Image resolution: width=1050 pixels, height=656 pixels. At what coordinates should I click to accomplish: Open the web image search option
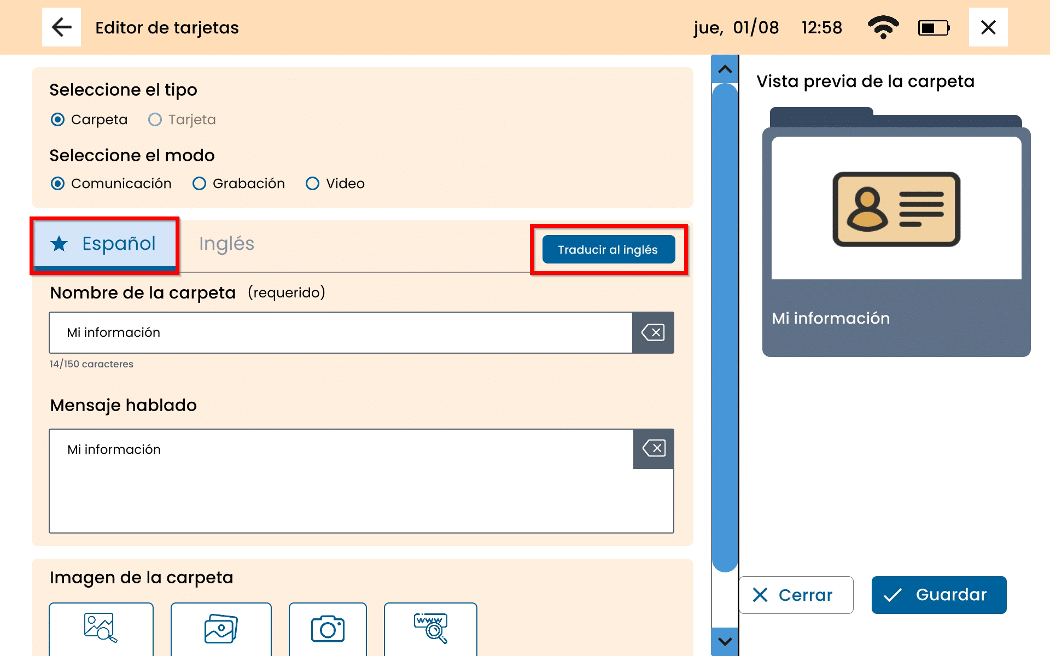[x=430, y=629]
